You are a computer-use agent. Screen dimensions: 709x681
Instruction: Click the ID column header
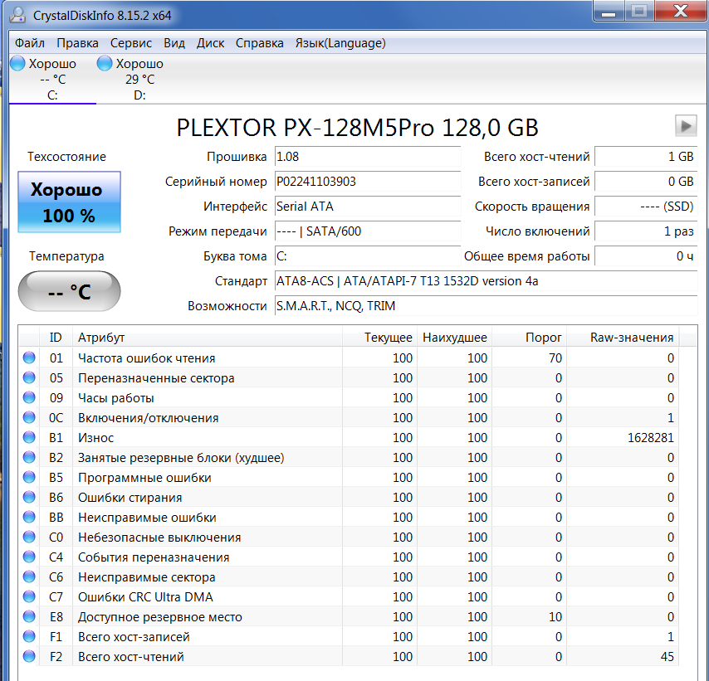(x=56, y=337)
